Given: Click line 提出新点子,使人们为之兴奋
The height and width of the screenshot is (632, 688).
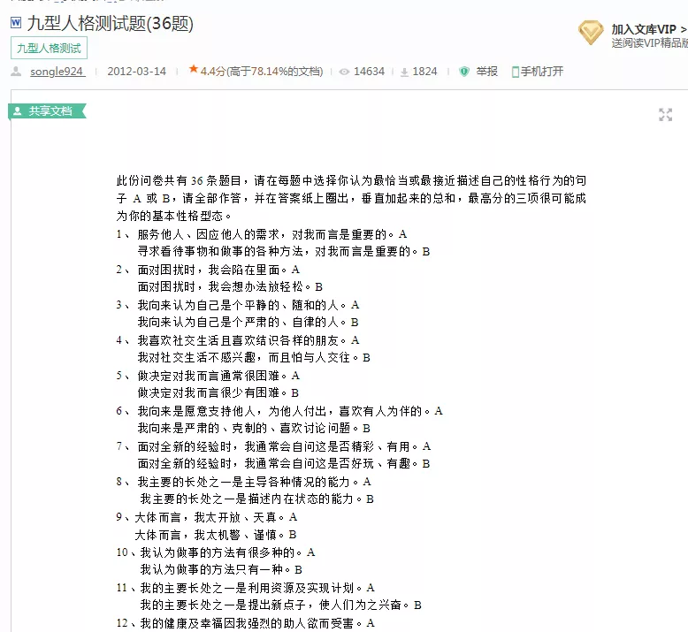Looking at the screenshot, I should pos(281,605).
